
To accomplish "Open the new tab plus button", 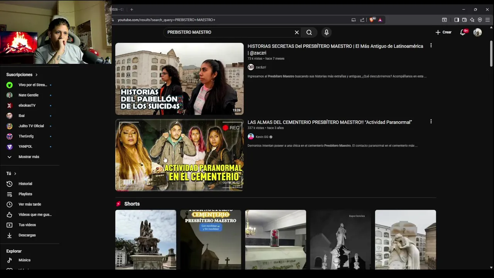I will pos(132,9).
